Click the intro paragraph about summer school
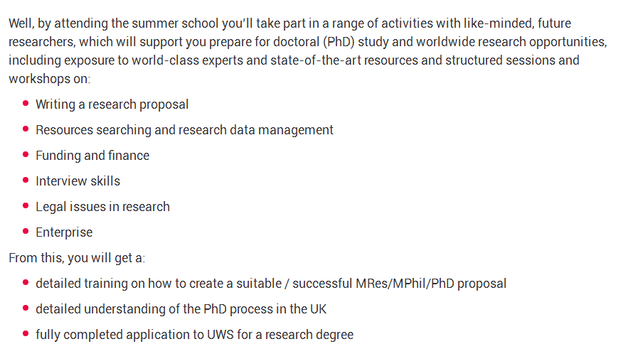This screenshot has width=640, height=344. (308, 51)
